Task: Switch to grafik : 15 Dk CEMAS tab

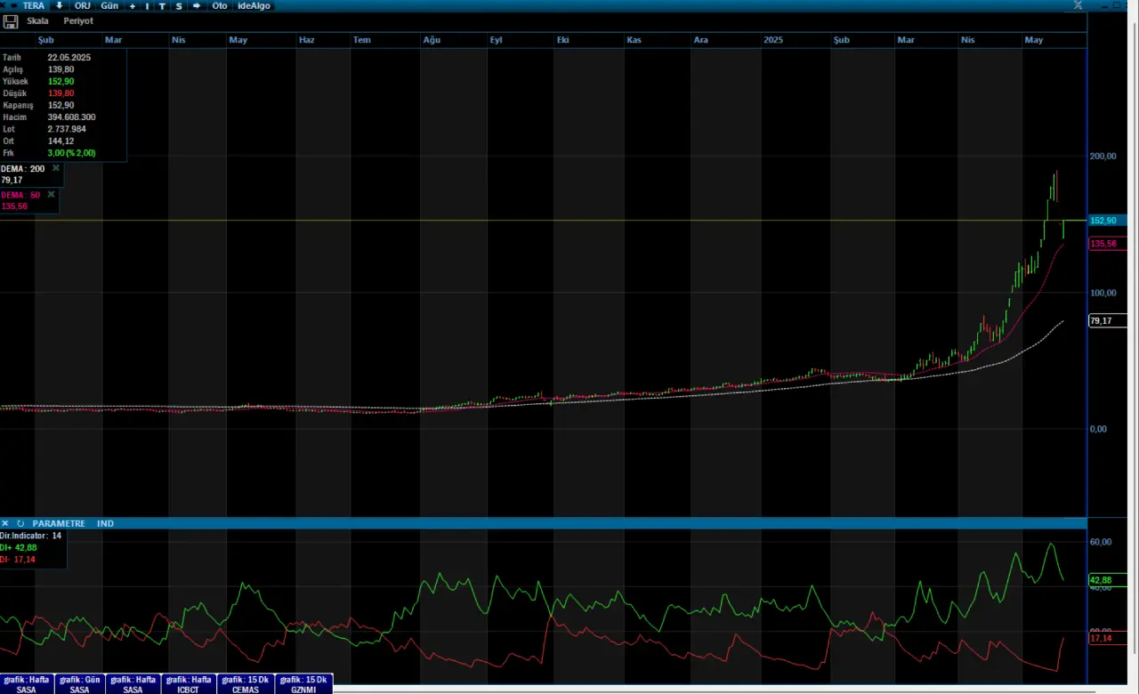Action: coord(246,684)
